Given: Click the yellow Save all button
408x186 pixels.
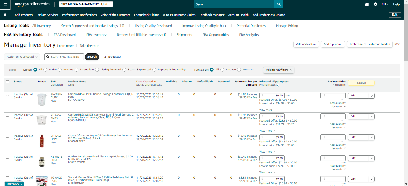Looking at the screenshot, I should point(361,83).
